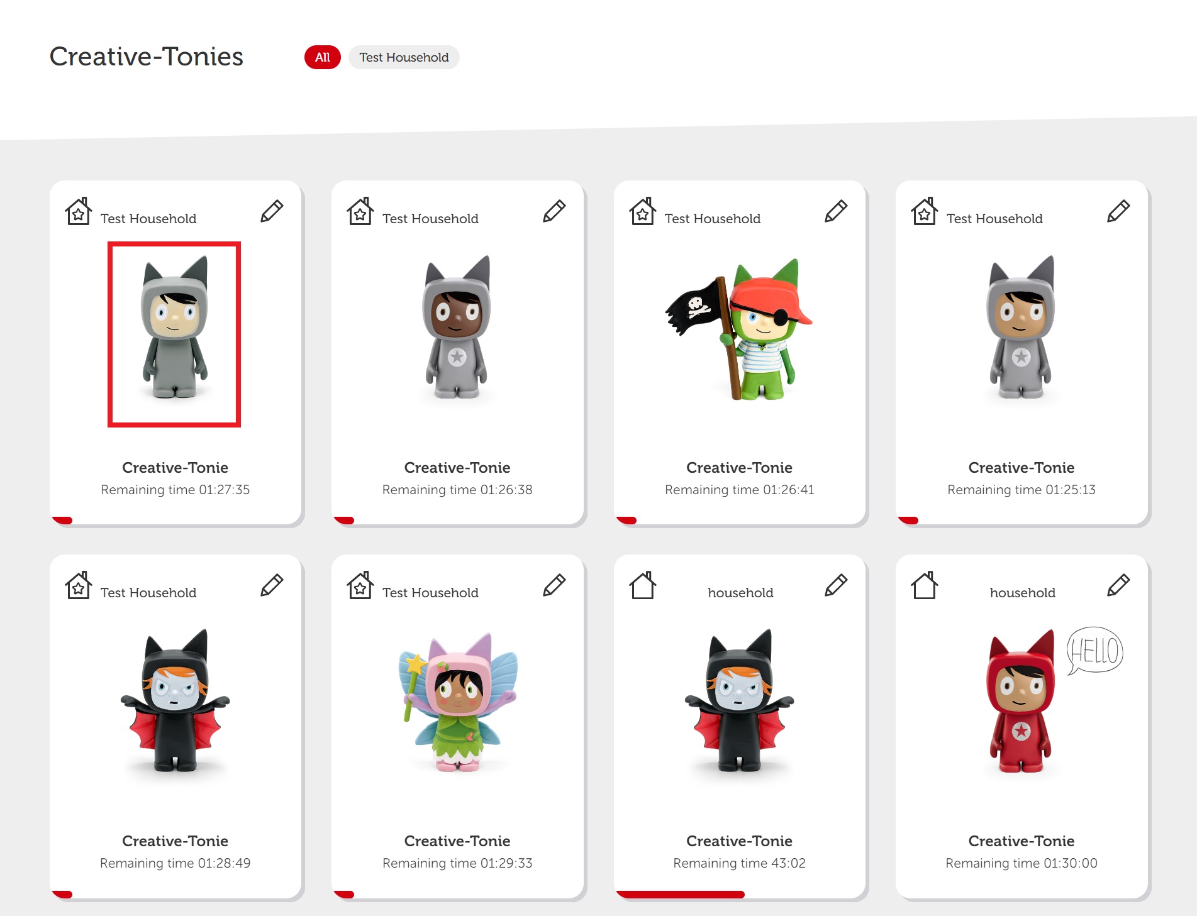Edit the pirate Tonie with 01:26:41 remaining

click(836, 211)
